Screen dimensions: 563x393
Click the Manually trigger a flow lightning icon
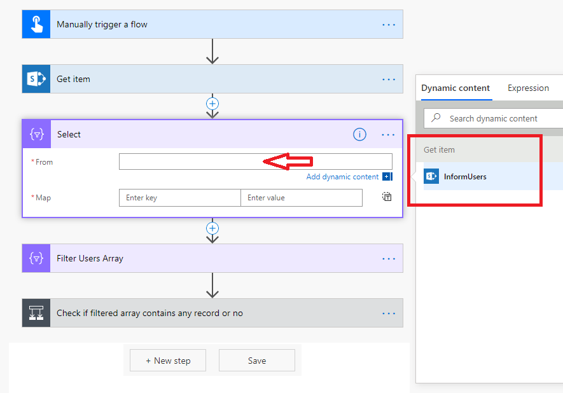coord(36,24)
